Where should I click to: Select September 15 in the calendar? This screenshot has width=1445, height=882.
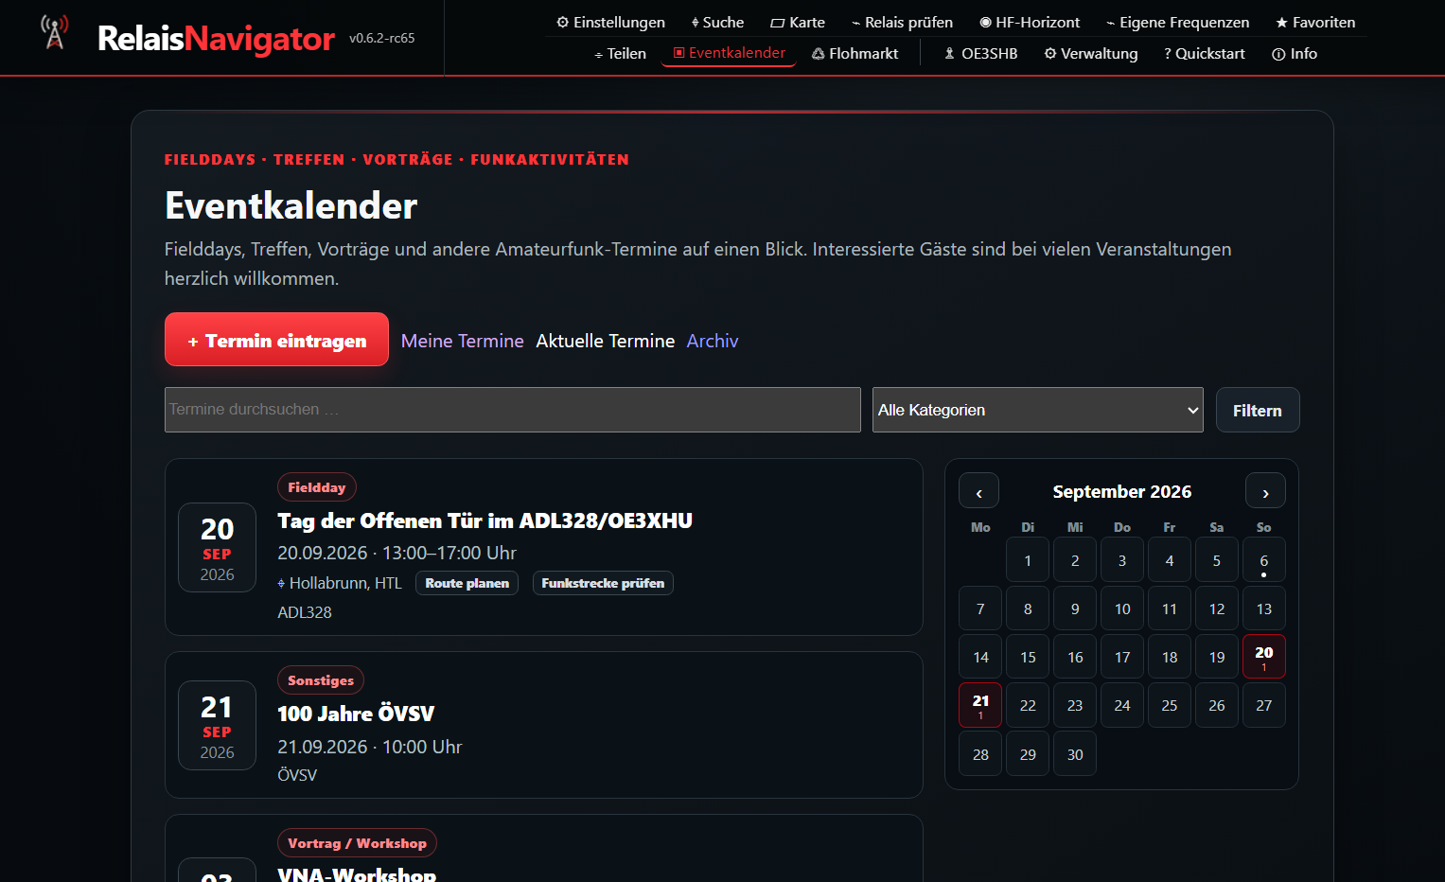pyautogui.click(x=1028, y=657)
